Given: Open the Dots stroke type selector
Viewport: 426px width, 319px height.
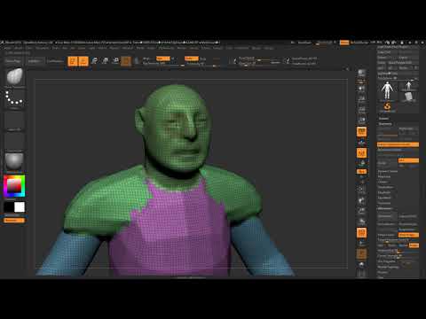Looking at the screenshot, I should (x=14, y=98).
